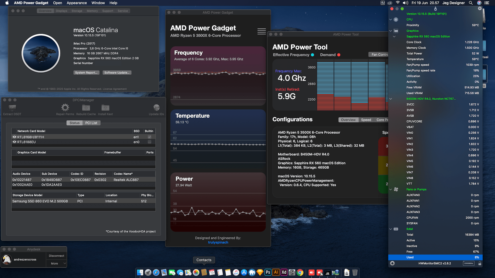Open Notification Center from the menu bar

(x=487, y=3)
